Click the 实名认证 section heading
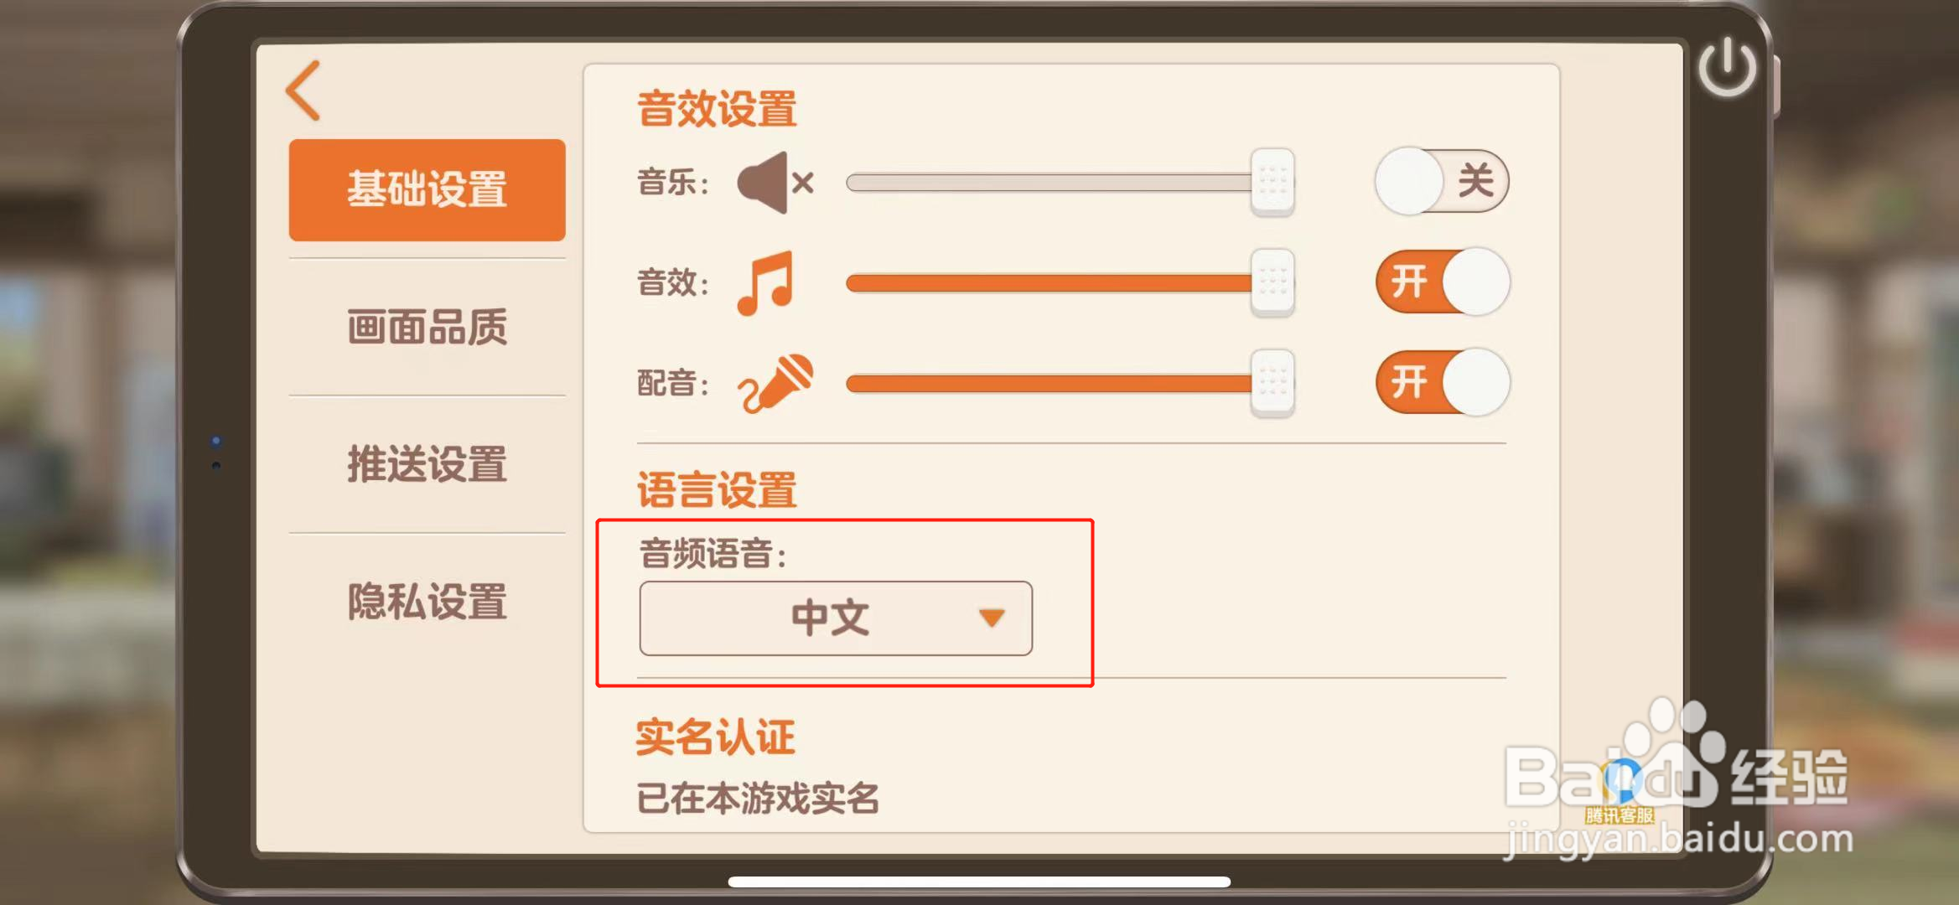The height and width of the screenshot is (905, 1959). 715,737
